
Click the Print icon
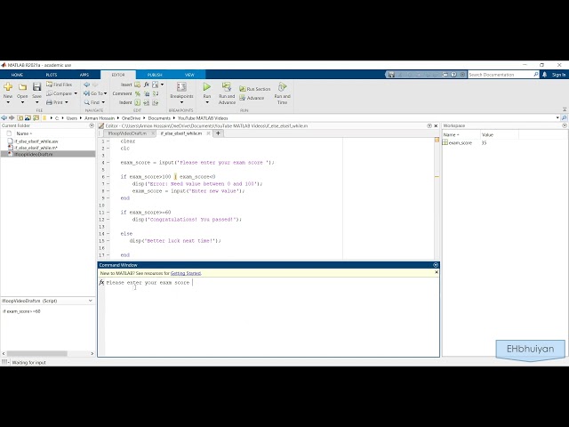50,102
